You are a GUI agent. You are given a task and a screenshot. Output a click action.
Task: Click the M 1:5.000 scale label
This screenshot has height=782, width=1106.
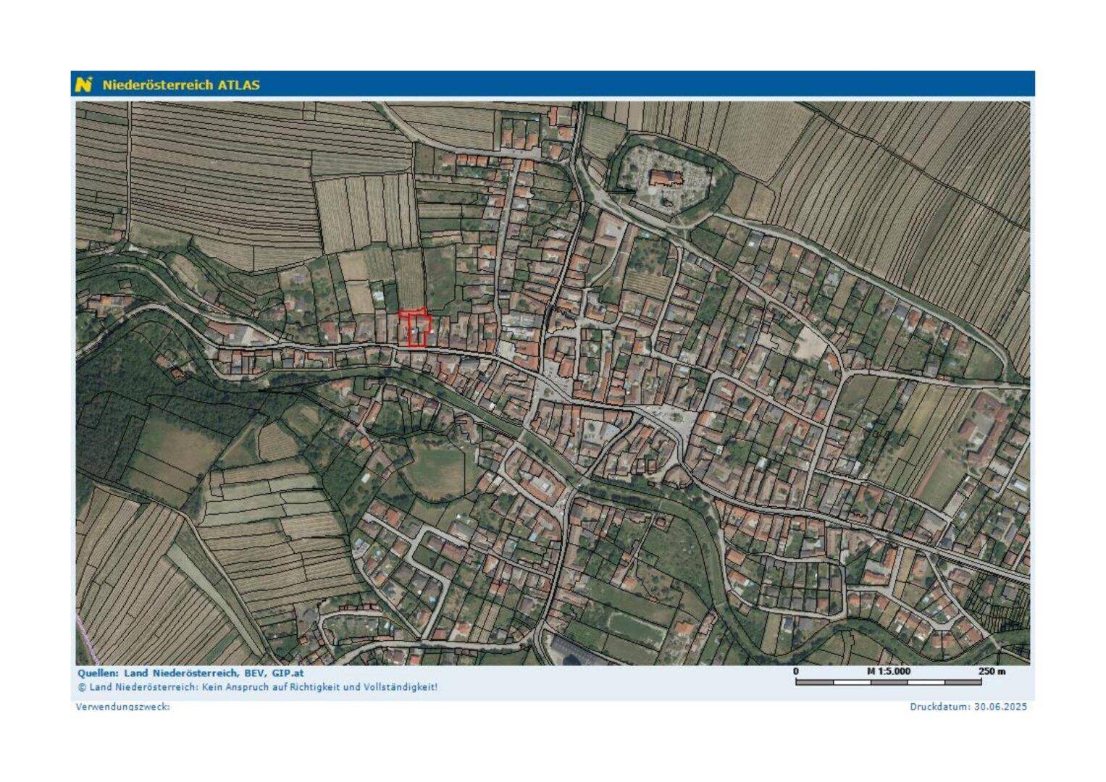click(888, 671)
